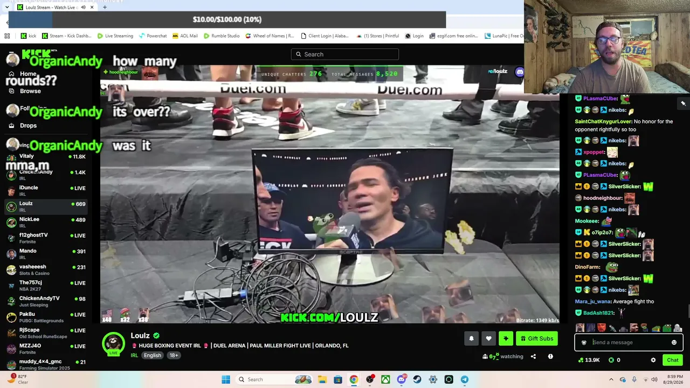This screenshot has height=388, width=690.
Task: Show hidden system tray icons
Action: point(611,379)
